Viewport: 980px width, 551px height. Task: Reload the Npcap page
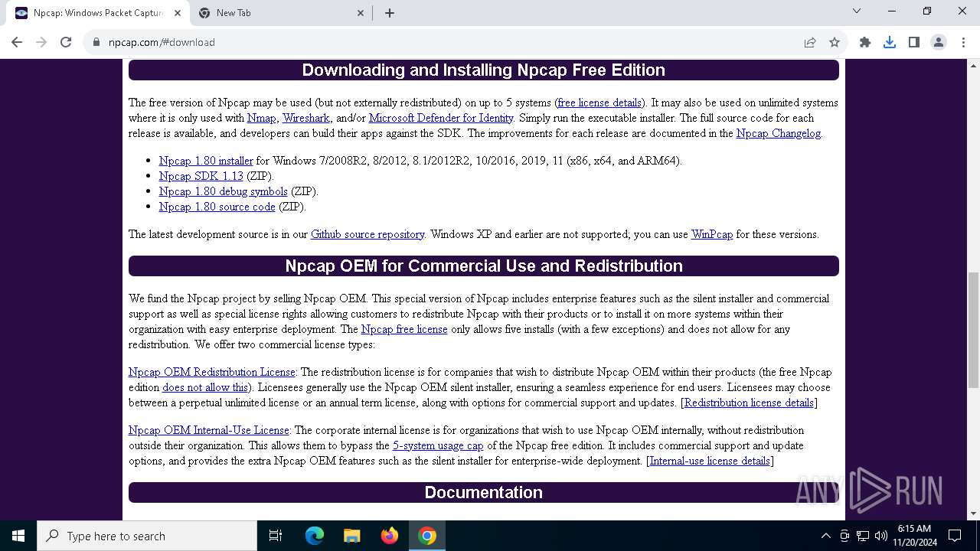point(66,42)
